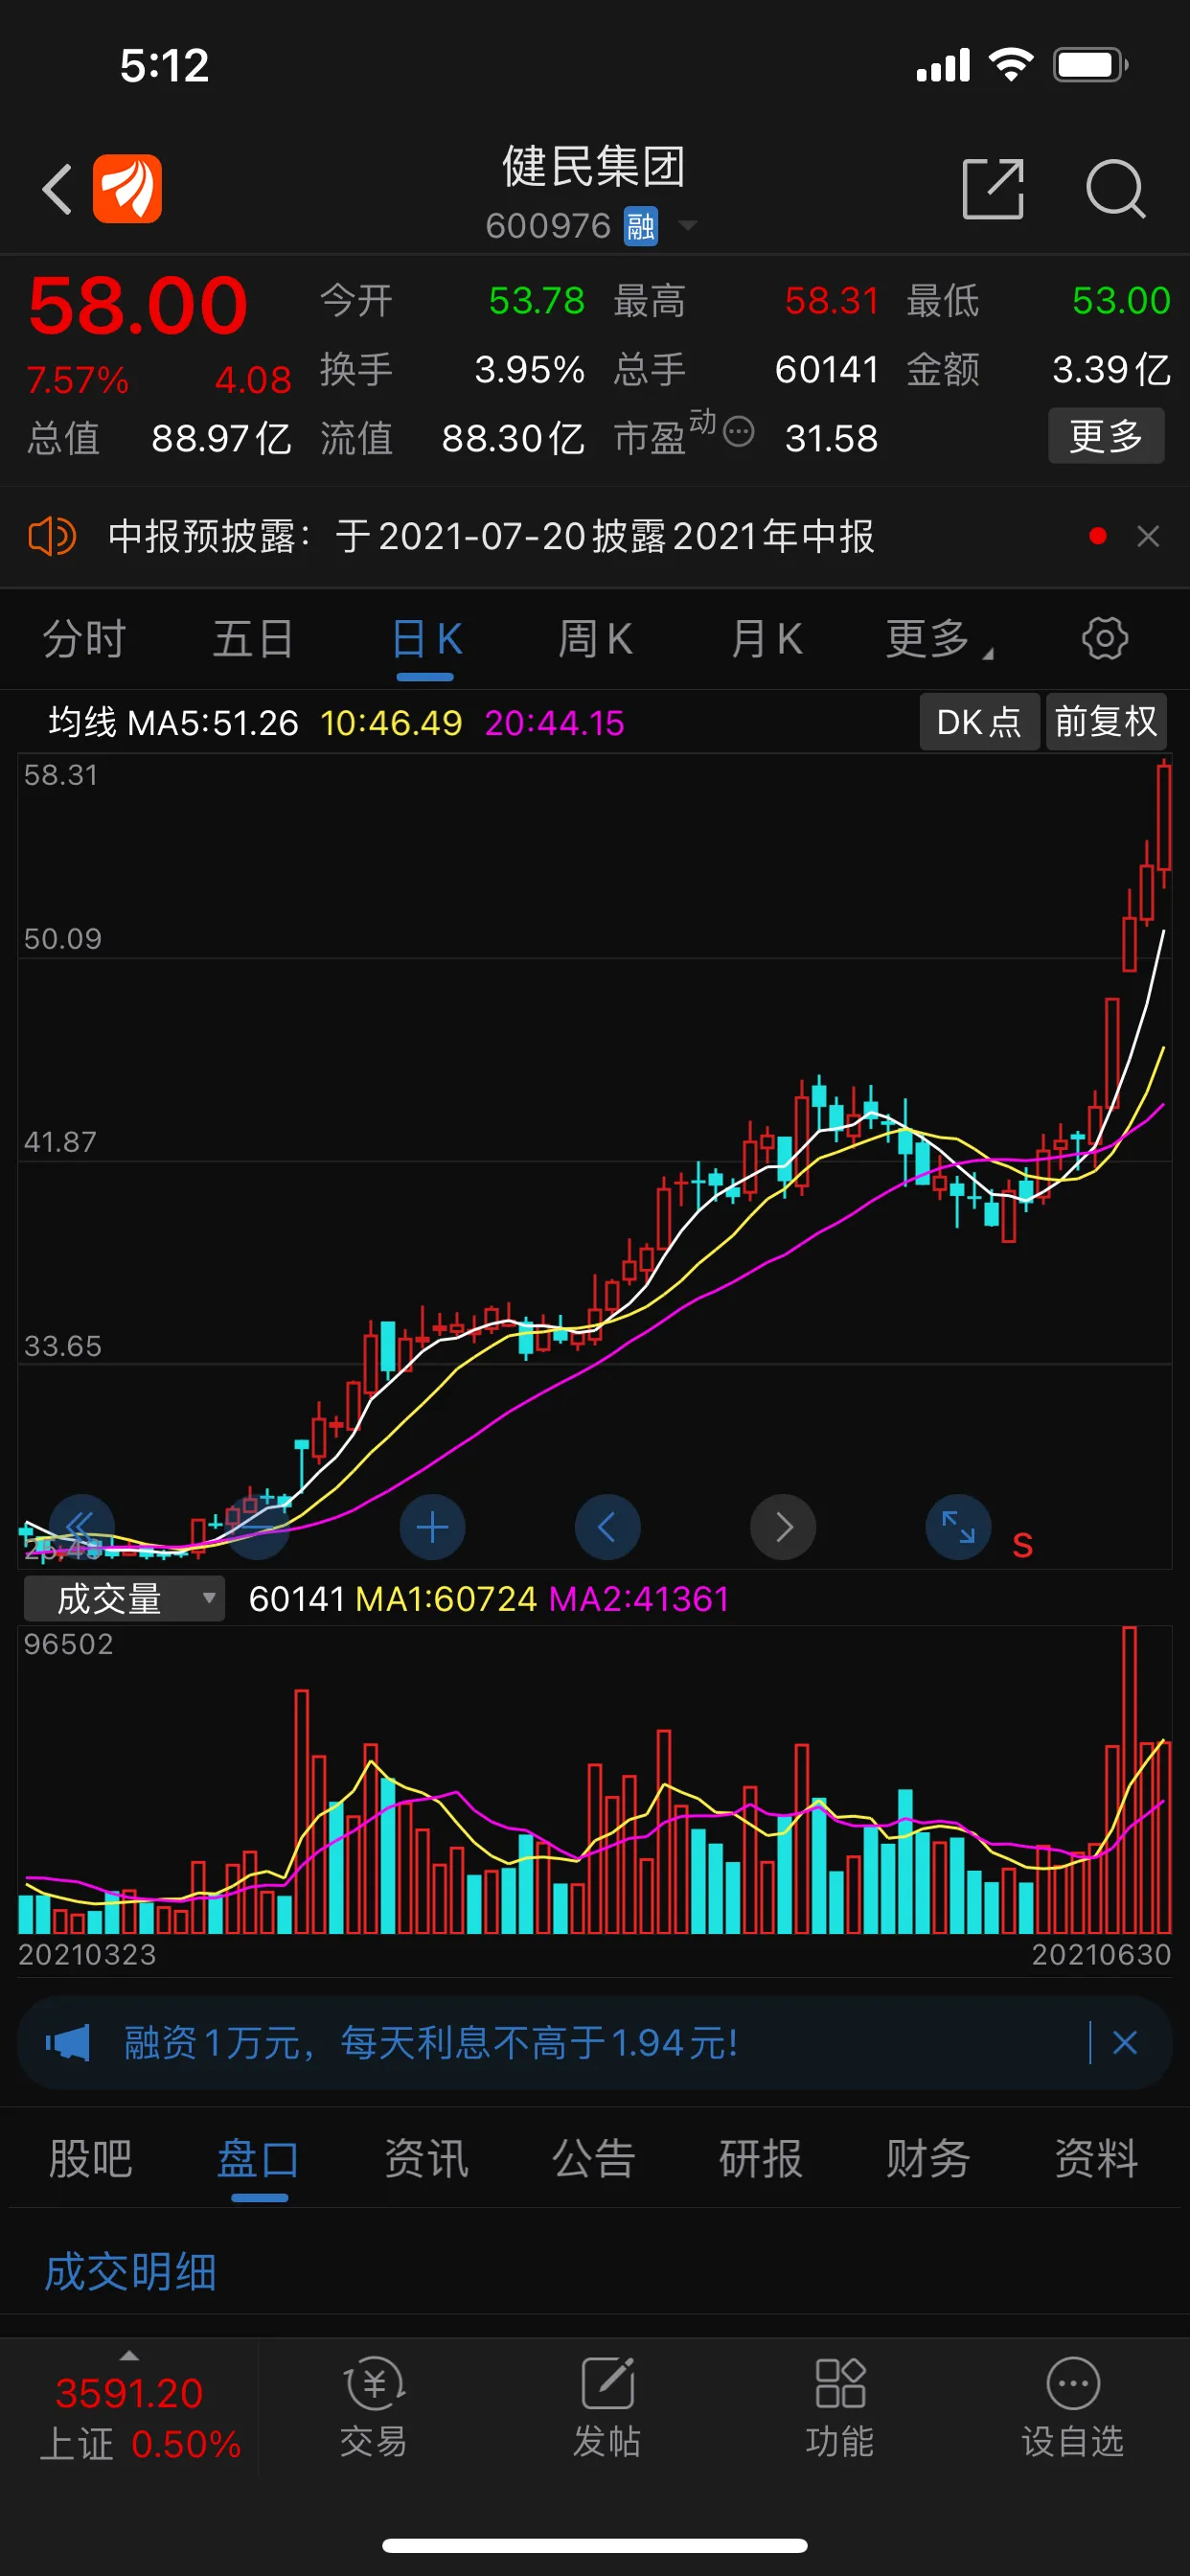The image size is (1190, 2576).
Task: Move chart left with arrow button
Action: click(x=607, y=1527)
